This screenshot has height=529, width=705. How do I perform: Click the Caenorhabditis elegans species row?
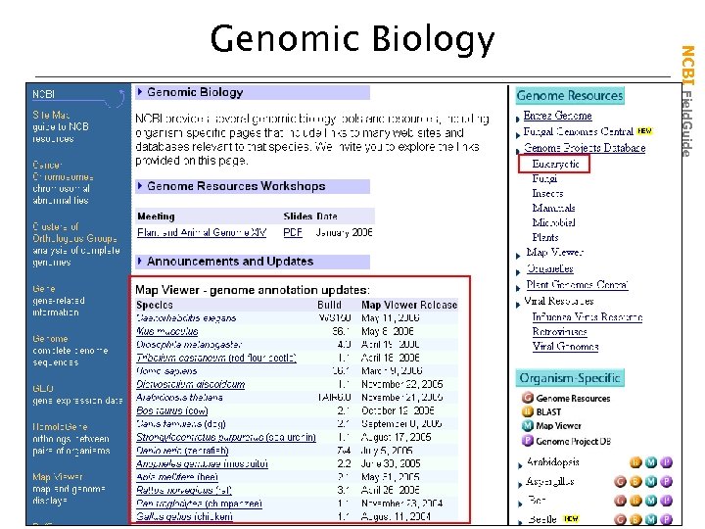pos(297,317)
